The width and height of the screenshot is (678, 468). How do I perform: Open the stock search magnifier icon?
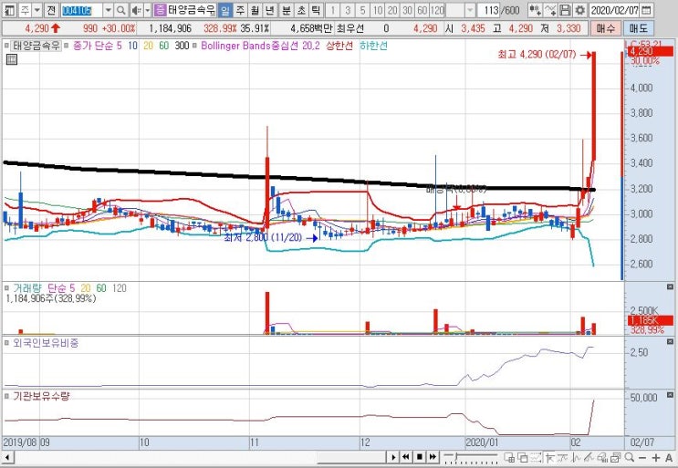coord(120,10)
